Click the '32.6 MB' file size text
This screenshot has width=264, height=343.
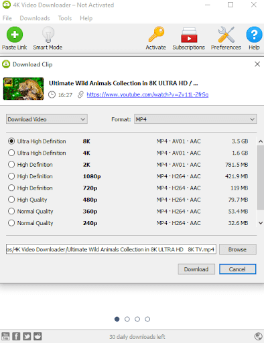click(238, 223)
